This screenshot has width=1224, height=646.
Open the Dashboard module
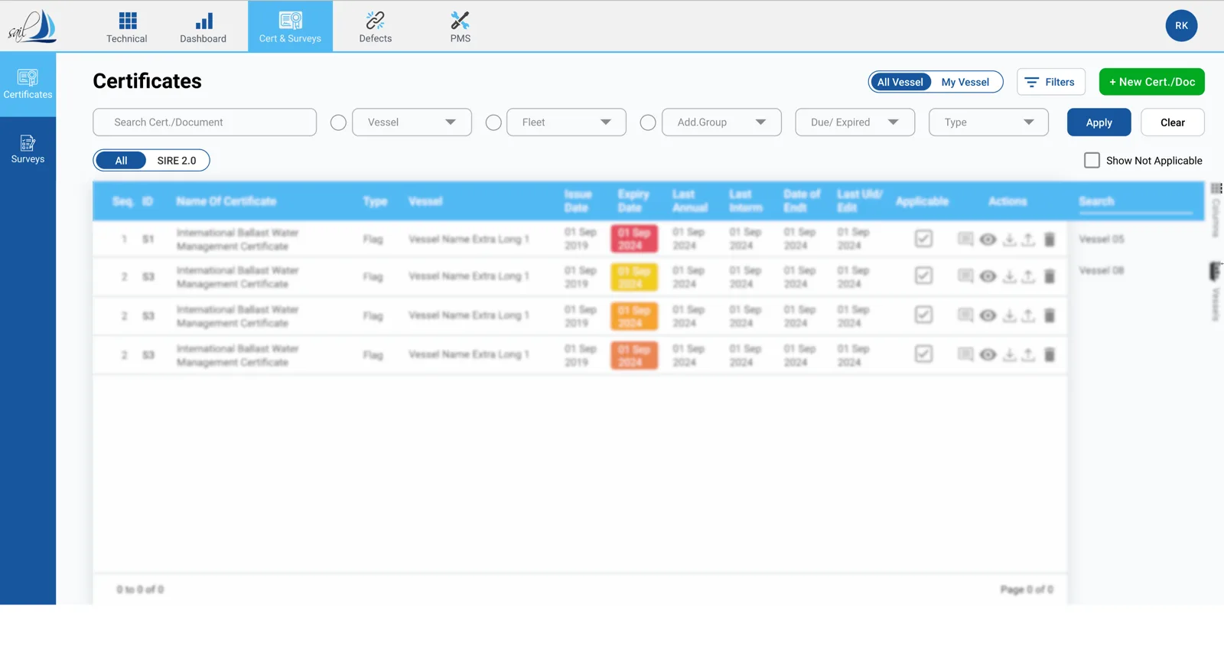tap(203, 27)
